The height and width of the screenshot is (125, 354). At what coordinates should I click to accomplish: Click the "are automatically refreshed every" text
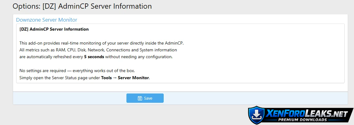click(51, 57)
